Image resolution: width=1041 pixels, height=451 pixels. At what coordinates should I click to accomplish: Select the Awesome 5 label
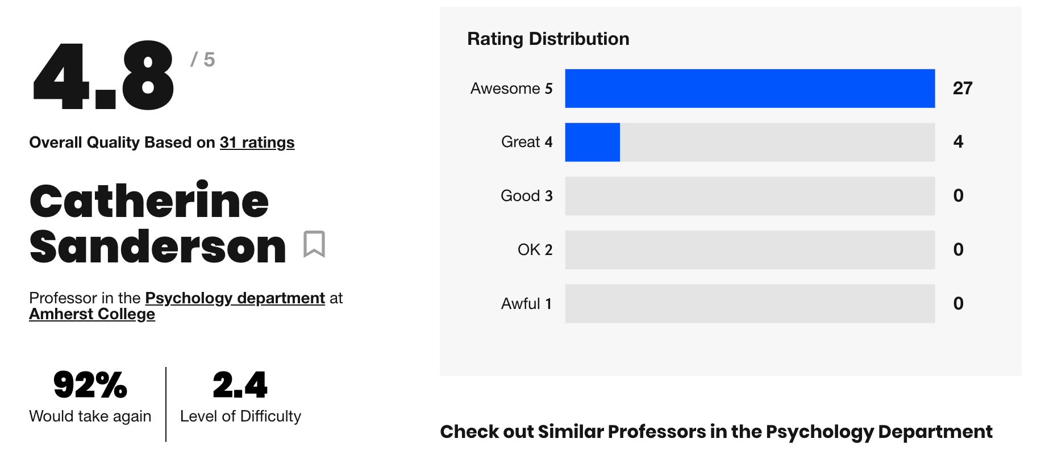point(510,89)
